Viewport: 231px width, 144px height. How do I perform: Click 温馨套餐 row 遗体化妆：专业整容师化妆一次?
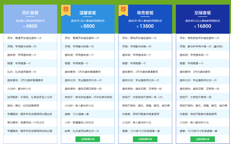[88, 80]
